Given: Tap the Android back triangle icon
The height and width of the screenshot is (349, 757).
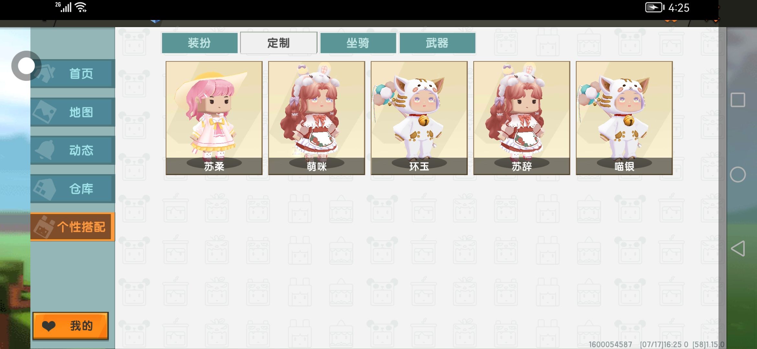Looking at the screenshot, I should click(738, 249).
